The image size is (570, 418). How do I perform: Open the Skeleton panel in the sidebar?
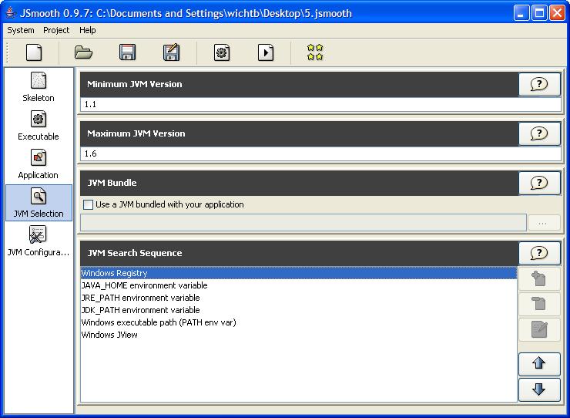(39, 86)
